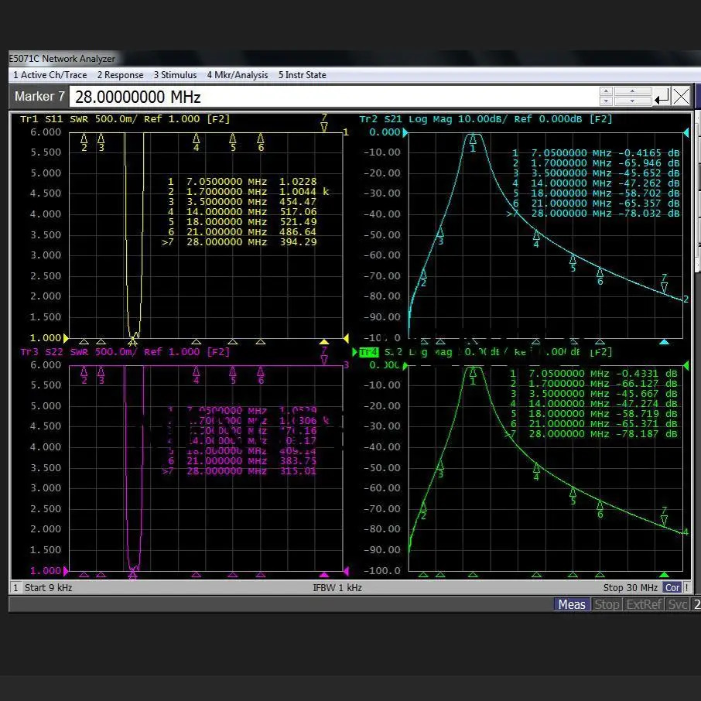Viewport: 701px width, 701px height.
Task: Click the green marker 7 triangle below Tr4 axis
Action: (664, 575)
